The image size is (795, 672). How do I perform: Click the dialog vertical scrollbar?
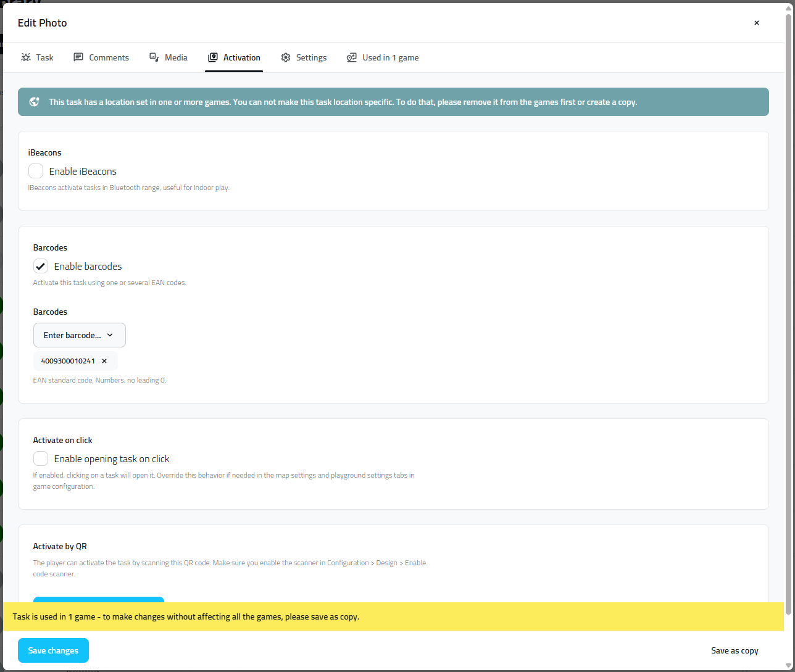tap(788, 309)
